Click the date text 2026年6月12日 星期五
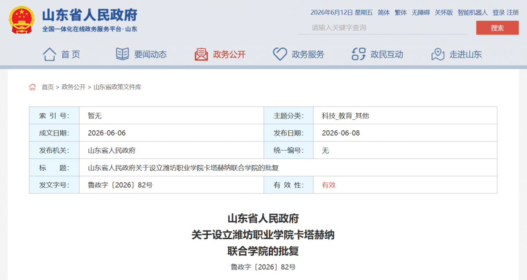 (342, 12)
